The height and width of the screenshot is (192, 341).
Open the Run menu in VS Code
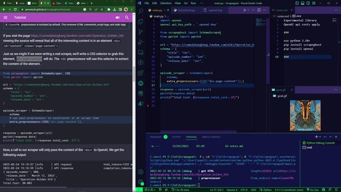(x=193, y=3)
